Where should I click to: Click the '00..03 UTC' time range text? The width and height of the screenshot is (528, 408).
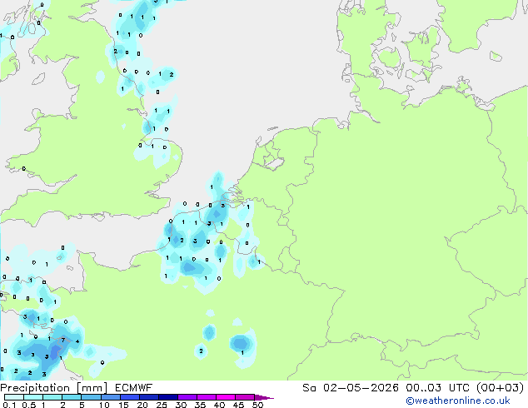(x=438, y=388)
